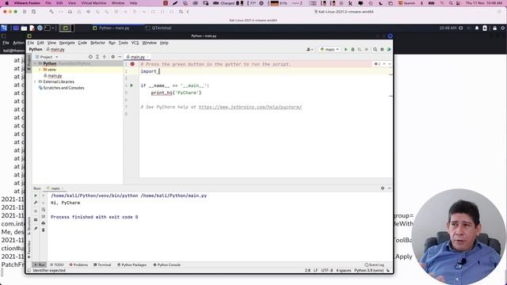Viewport: 507px width, 285px height.
Task: Open run configuration wrench in Run panel
Action: tap(36, 203)
